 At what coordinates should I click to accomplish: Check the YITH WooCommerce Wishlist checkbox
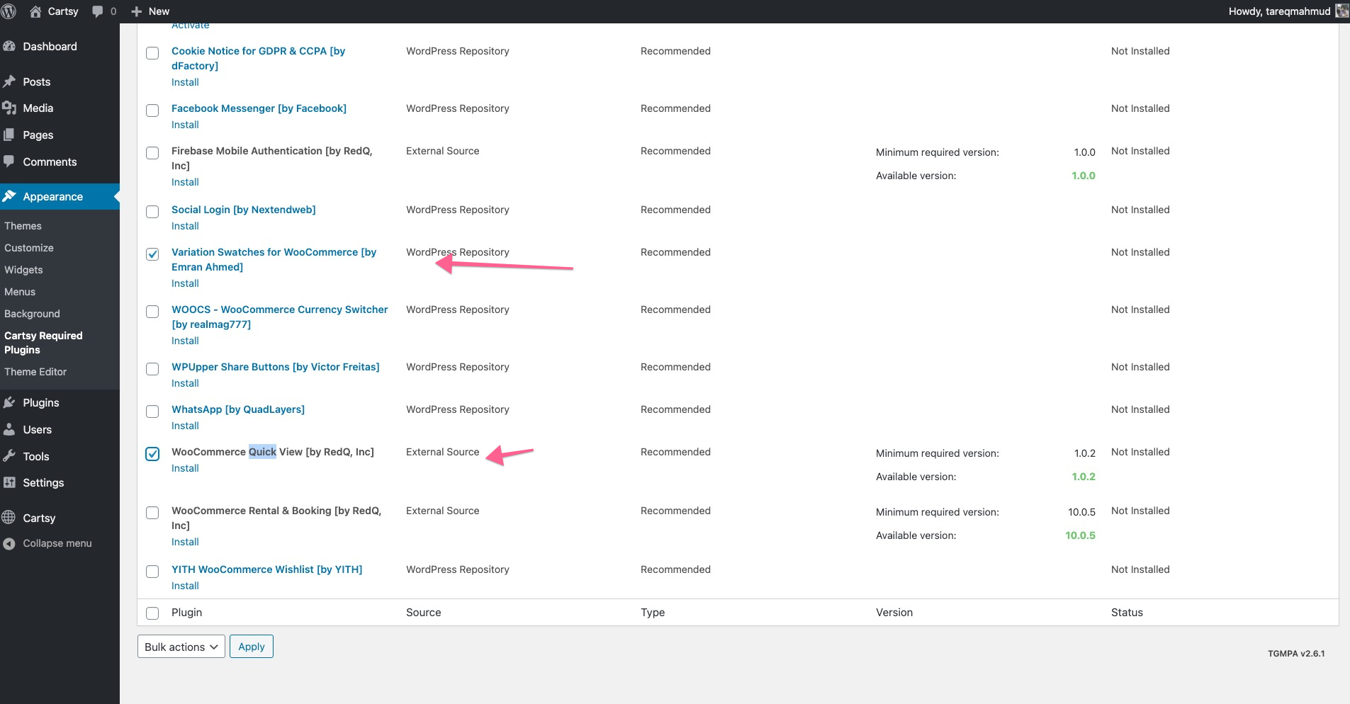152,572
